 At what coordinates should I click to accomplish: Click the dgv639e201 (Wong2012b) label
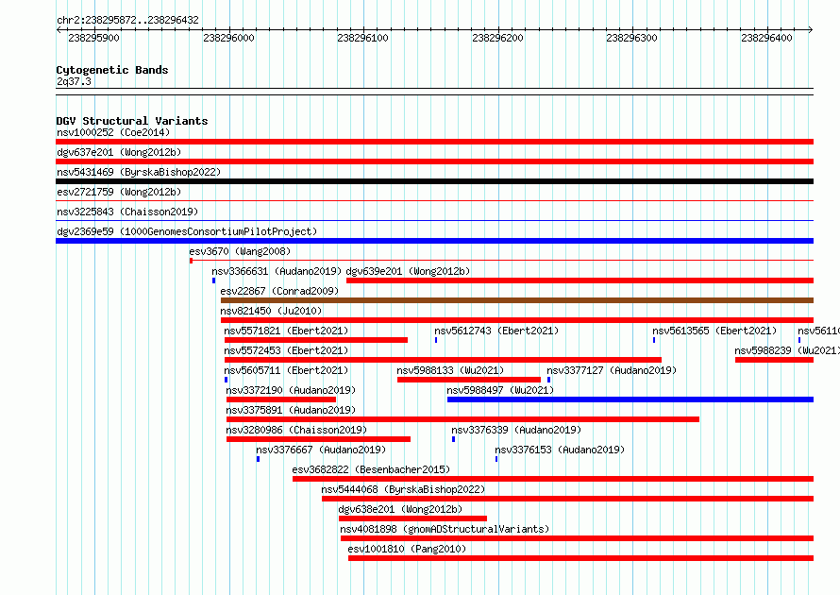click(x=409, y=271)
